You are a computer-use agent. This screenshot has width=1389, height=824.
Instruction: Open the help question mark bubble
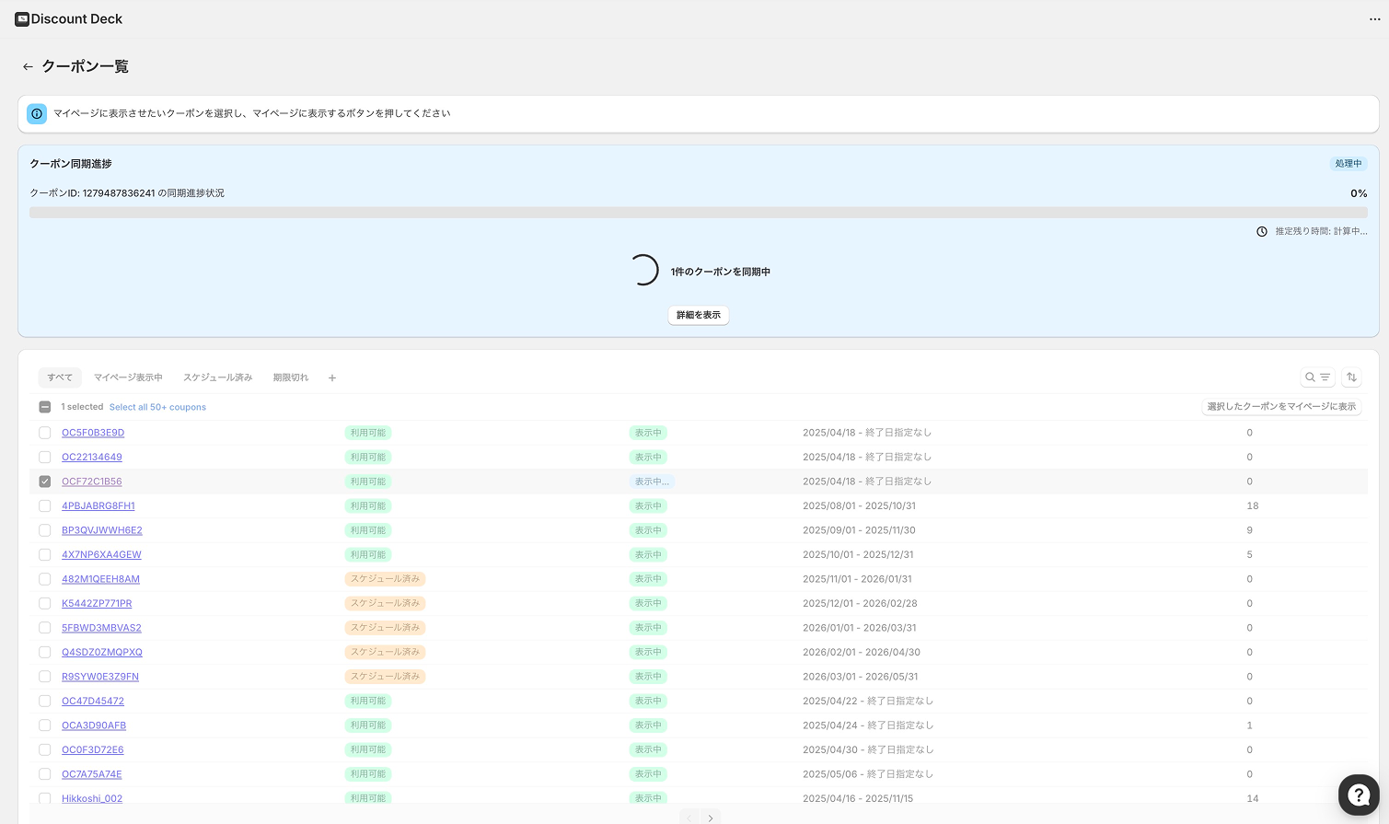(1358, 795)
